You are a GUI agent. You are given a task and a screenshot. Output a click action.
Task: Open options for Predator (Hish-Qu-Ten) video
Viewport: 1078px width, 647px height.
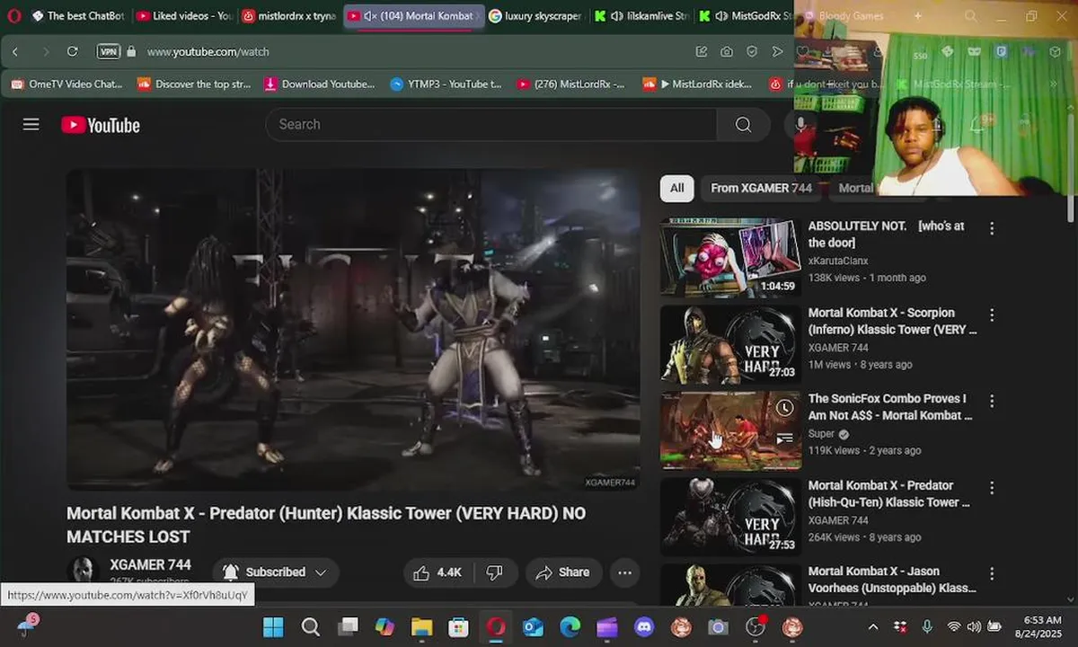[x=992, y=488]
